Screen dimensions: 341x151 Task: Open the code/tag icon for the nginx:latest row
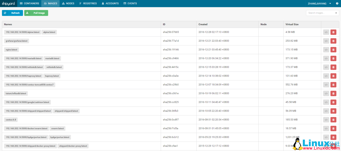[326, 50]
